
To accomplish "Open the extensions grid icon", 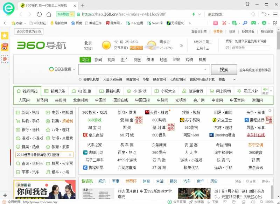I will [275, 23].
